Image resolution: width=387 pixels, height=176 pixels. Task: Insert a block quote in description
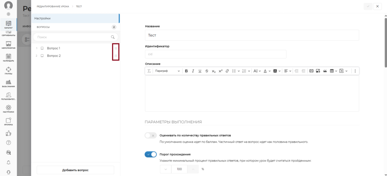point(325,71)
